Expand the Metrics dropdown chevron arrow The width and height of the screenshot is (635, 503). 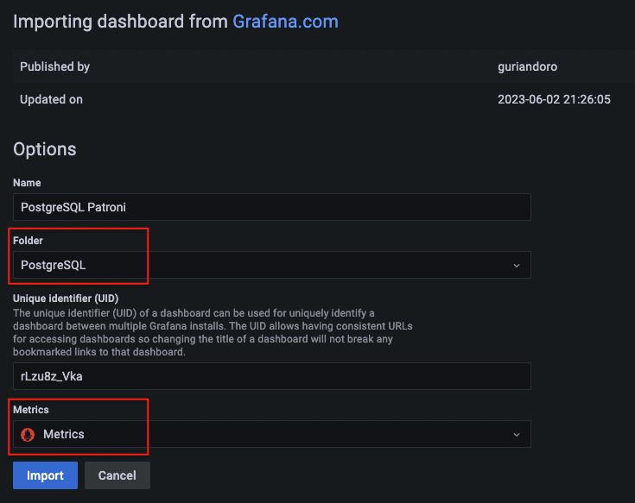point(517,435)
